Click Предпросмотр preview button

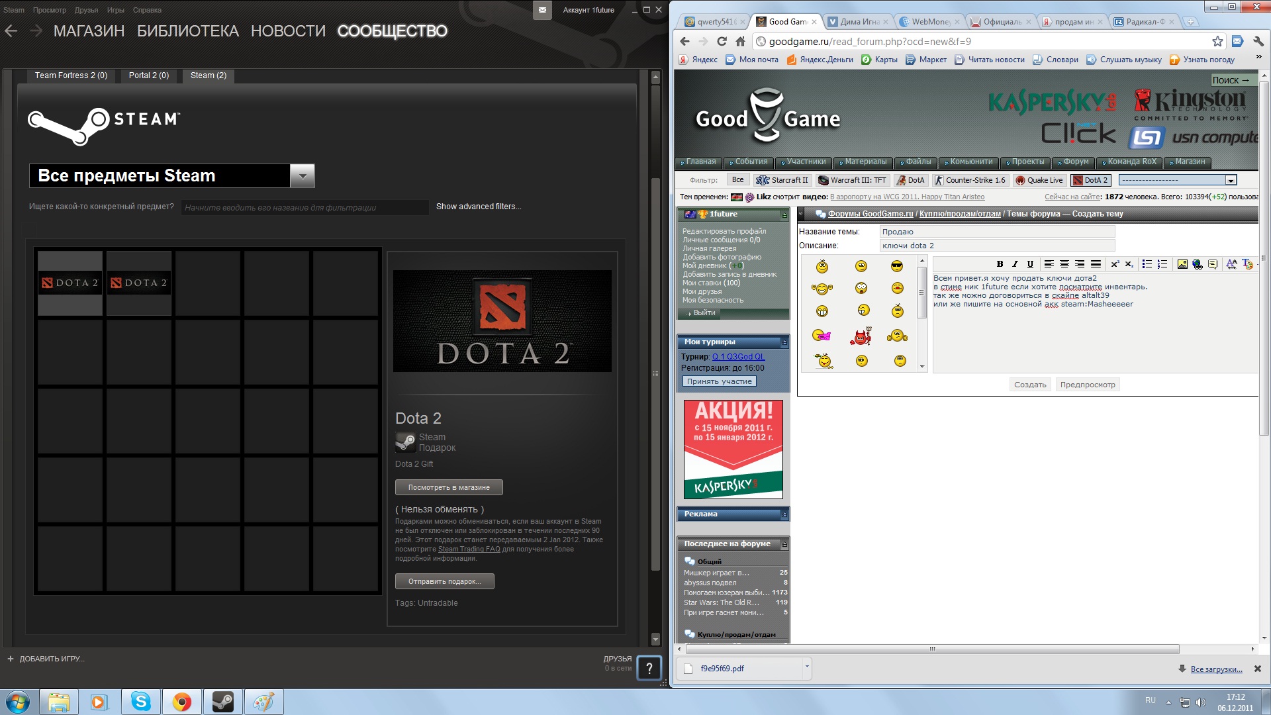tap(1088, 385)
